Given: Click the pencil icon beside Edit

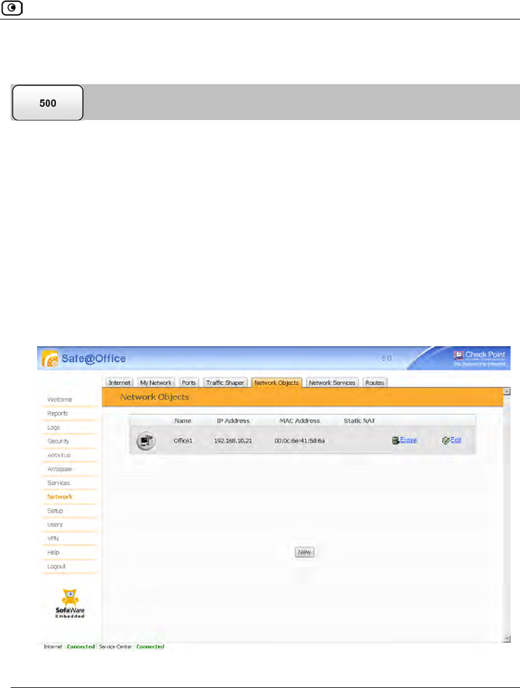Looking at the screenshot, I should [x=446, y=440].
